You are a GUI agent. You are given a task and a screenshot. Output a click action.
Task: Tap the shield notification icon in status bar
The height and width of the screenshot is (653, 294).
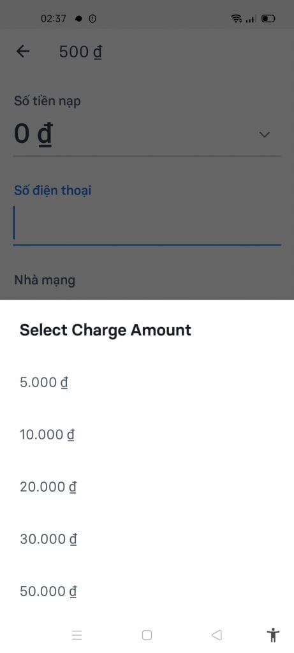(92, 18)
